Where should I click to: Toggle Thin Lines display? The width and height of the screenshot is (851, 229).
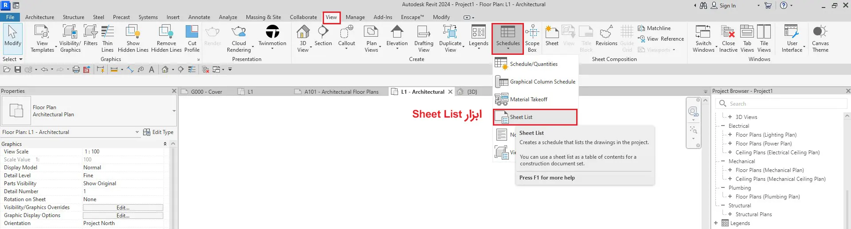click(x=108, y=39)
